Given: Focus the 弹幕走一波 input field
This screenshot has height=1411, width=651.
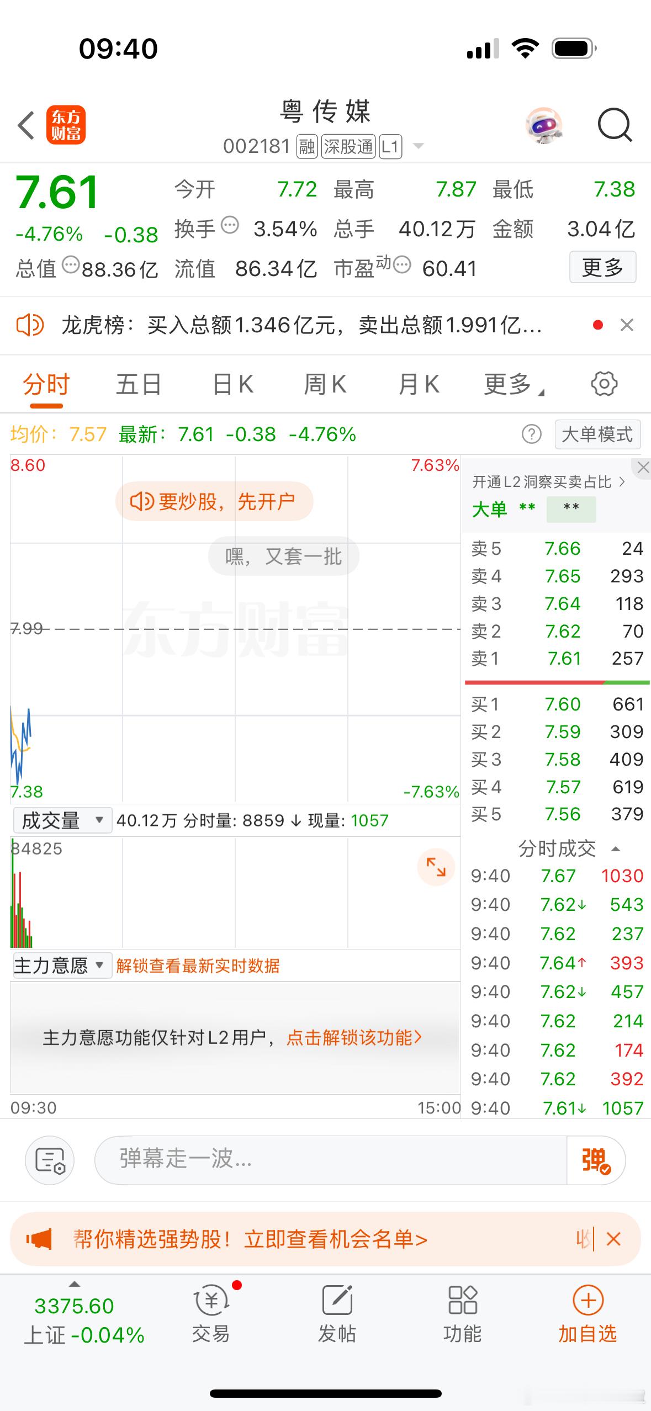Looking at the screenshot, I should coord(330,1160).
